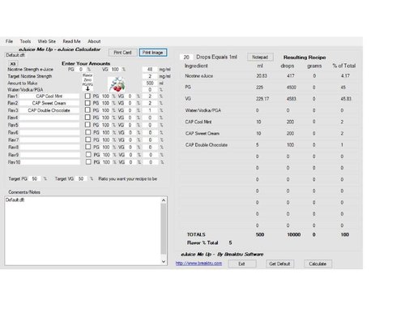Image resolution: width=405 pixels, height=313 pixels.
Task: Click the cherry logo image
Action: [117, 84]
